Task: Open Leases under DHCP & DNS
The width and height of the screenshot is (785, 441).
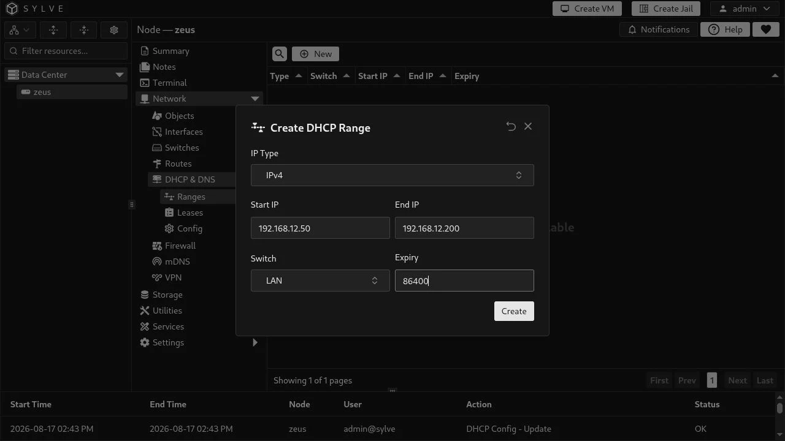Action: point(190,213)
